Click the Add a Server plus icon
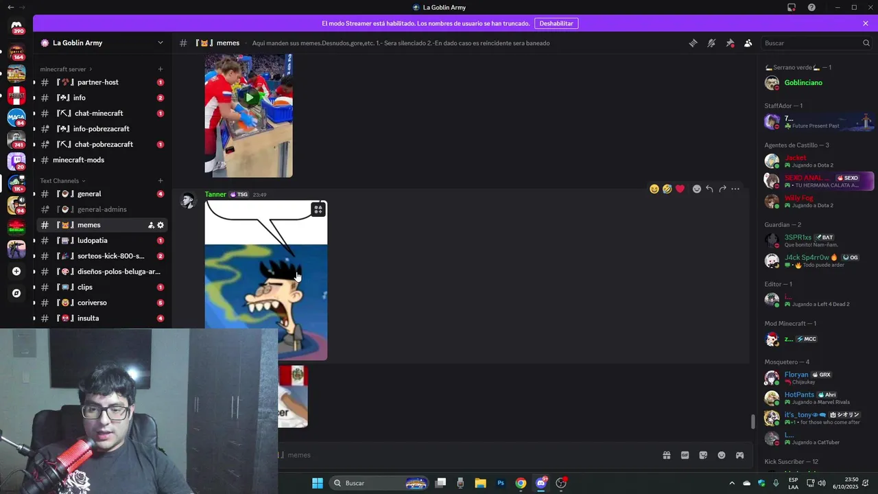Image resolution: width=878 pixels, height=494 pixels. pyautogui.click(x=16, y=271)
